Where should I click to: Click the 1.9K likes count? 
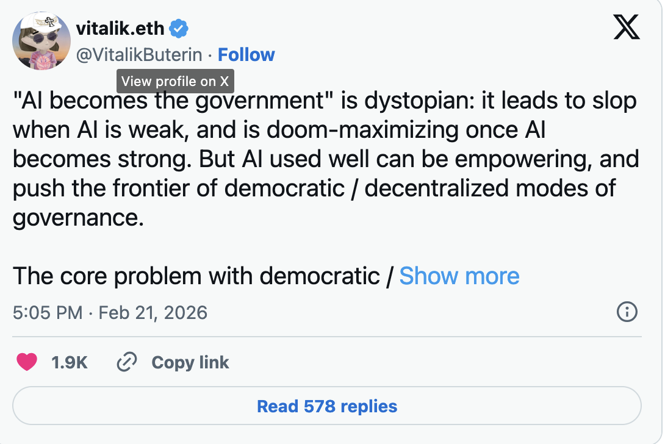coord(70,362)
